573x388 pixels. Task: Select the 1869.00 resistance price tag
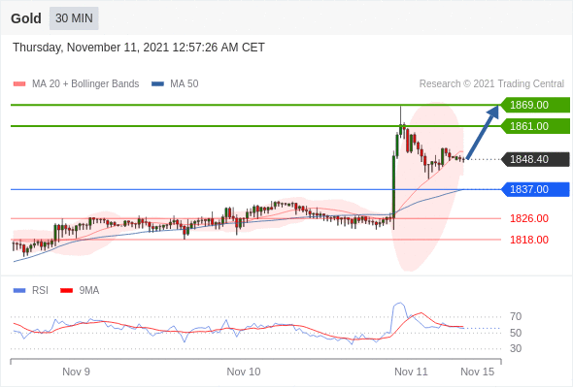(535, 105)
